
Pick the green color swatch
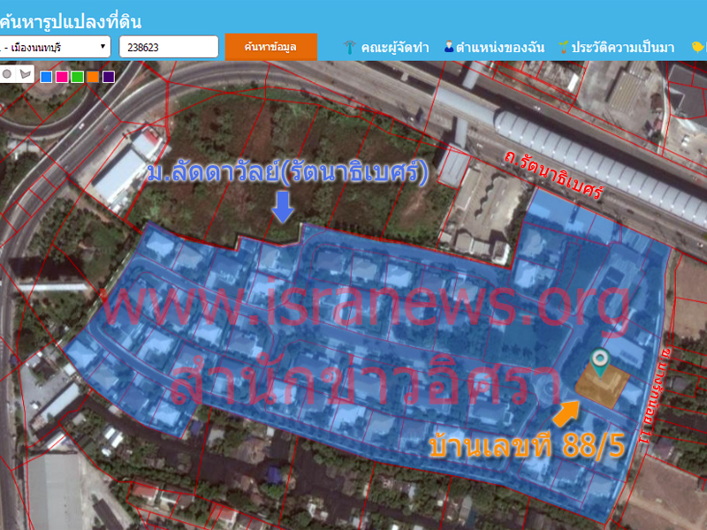click(x=78, y=77)
